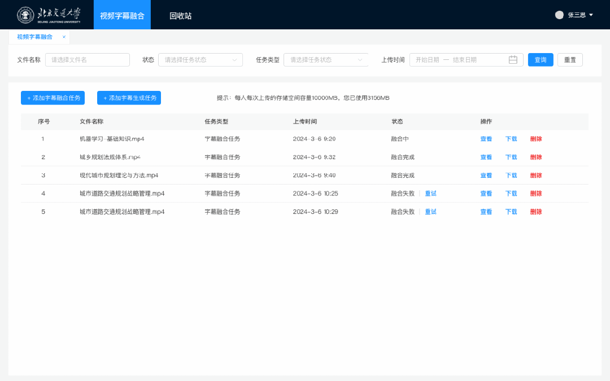Viewport: 610px width, 381px height.
Task: Close the 视频字幕融合 sub-tab
Action: [64, 37]
